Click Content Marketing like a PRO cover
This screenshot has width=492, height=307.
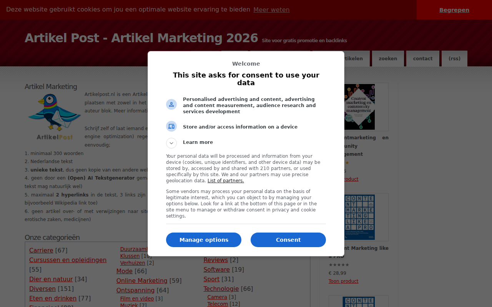[359, 217]
